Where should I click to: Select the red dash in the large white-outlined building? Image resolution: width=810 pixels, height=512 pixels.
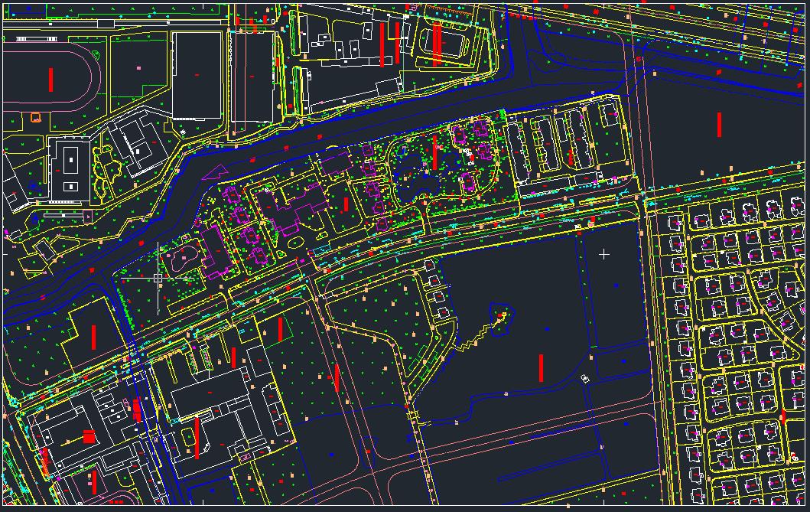[x=197, y=74]
